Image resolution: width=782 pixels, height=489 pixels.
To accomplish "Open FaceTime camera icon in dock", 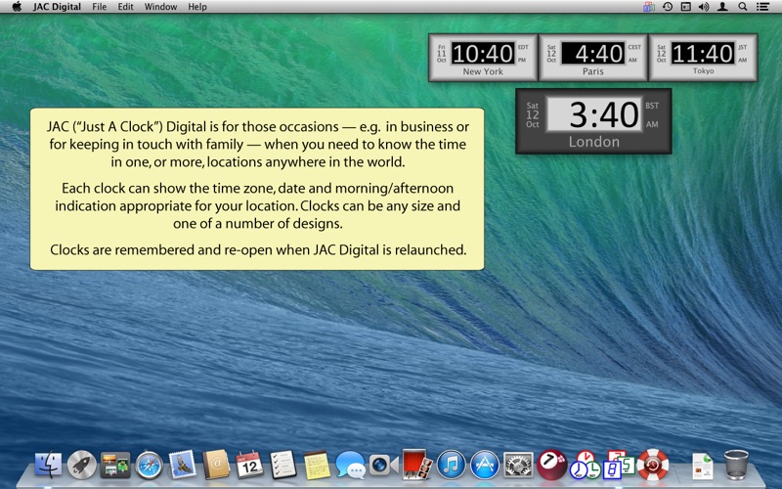I will [x=383, y=466].
